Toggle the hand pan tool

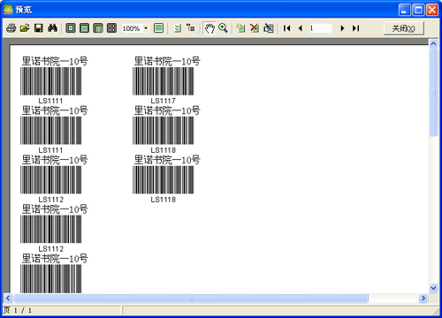[210, 28]
